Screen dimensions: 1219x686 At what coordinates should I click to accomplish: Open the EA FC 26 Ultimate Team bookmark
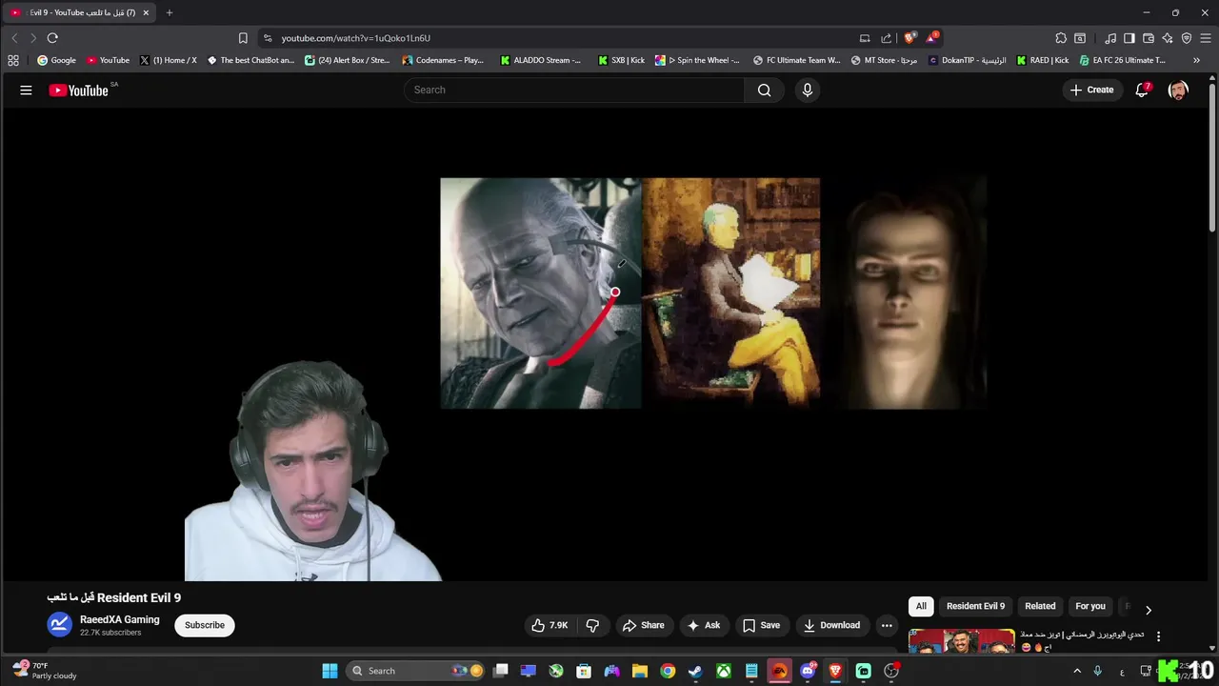point(1122,60)
